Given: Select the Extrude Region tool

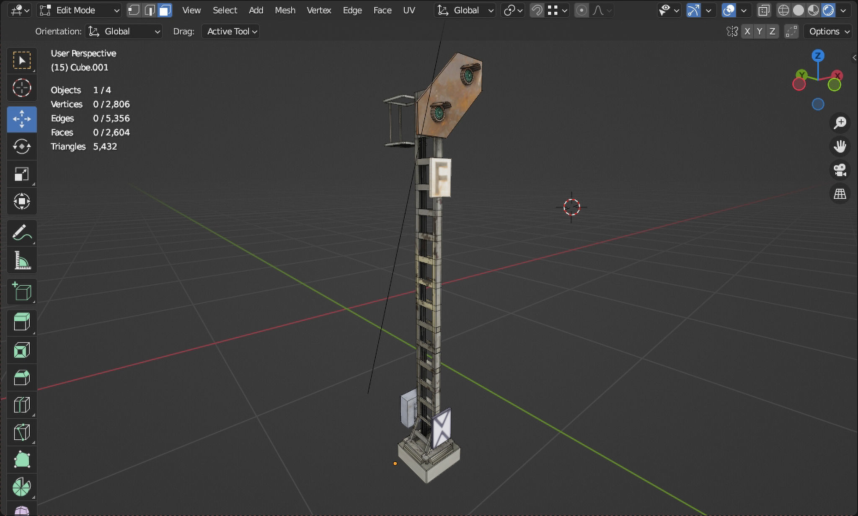Looking at the screenshot, I should [22, 323].
